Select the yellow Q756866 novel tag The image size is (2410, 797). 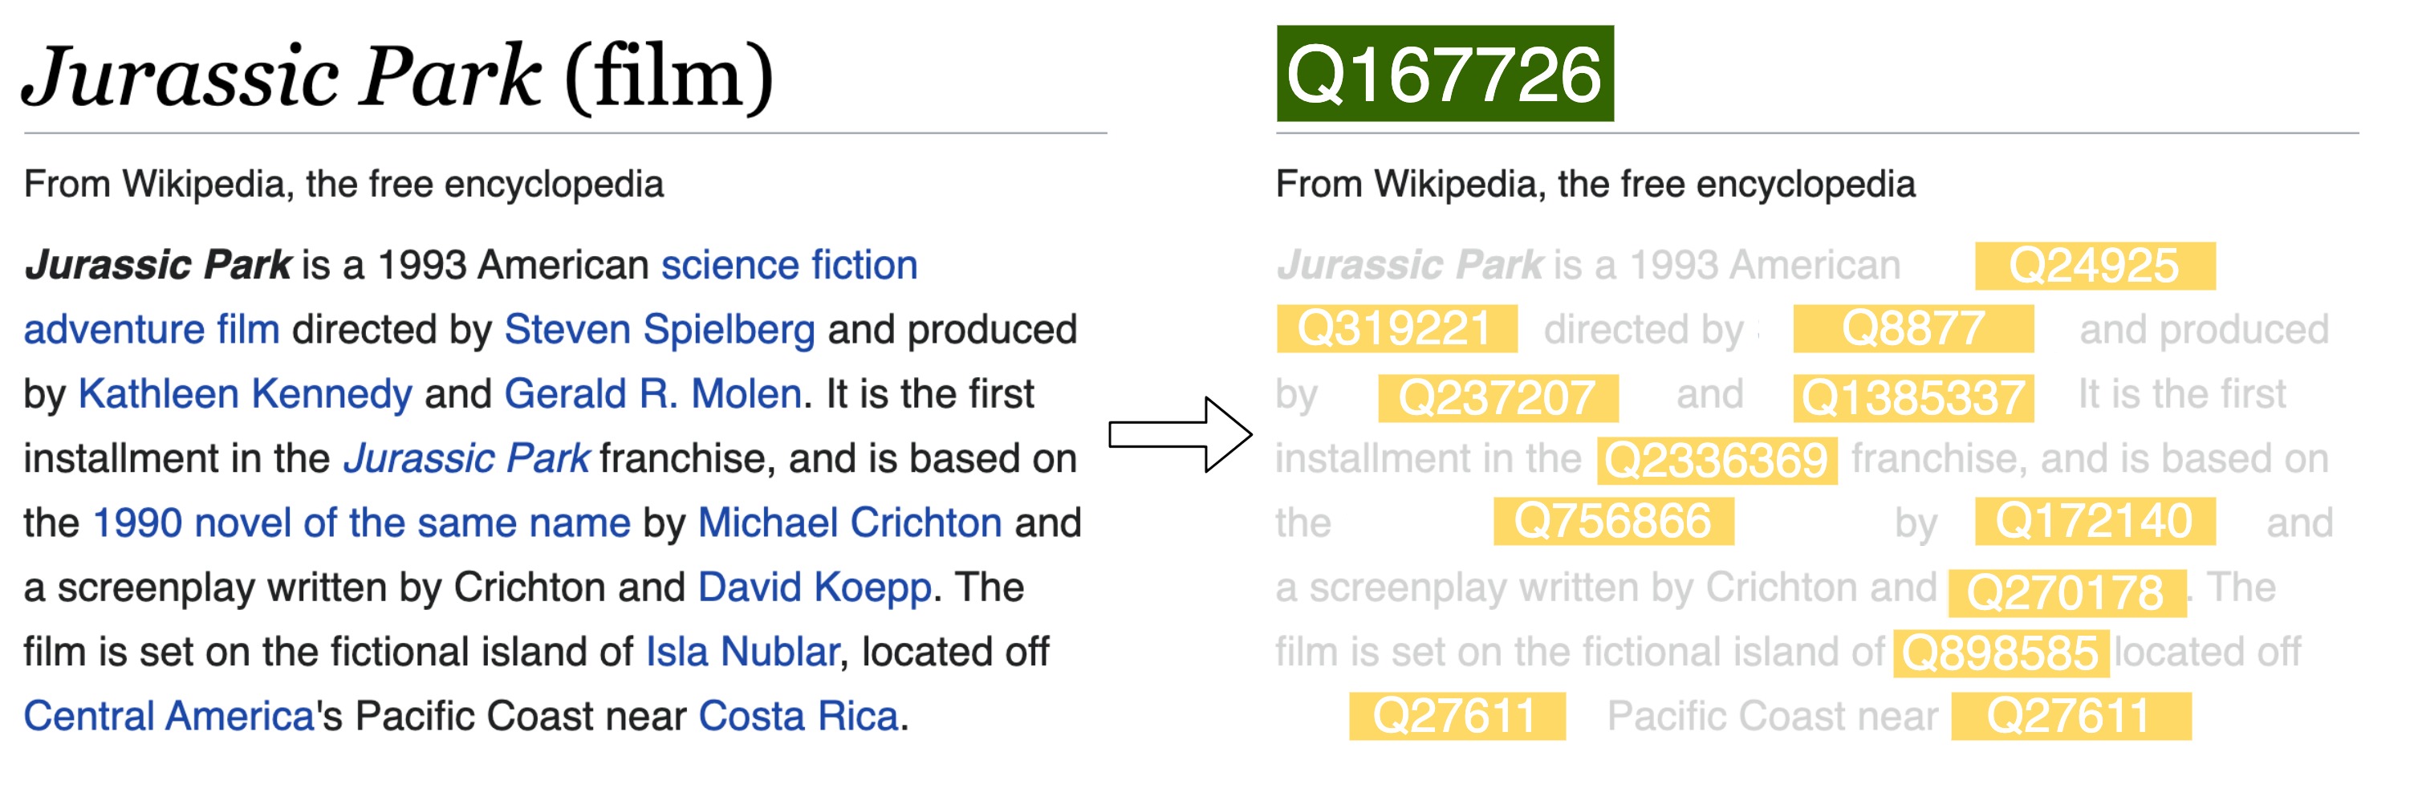pyautogui.click(x=1613, y=521)
